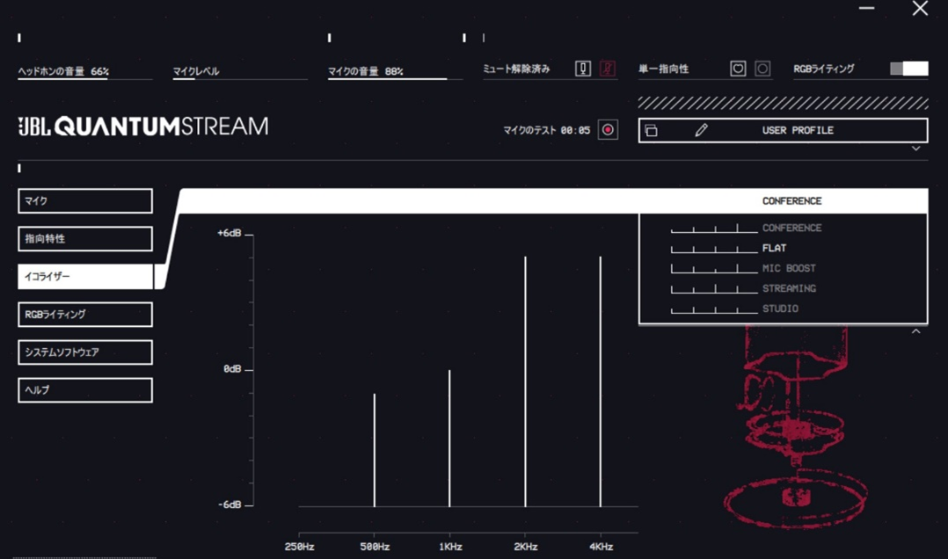The width and height of the screenshot is (948, 559).
Task: Open システムソフトウェア settings
Action: pyautogui.click(x=84, y=352)
